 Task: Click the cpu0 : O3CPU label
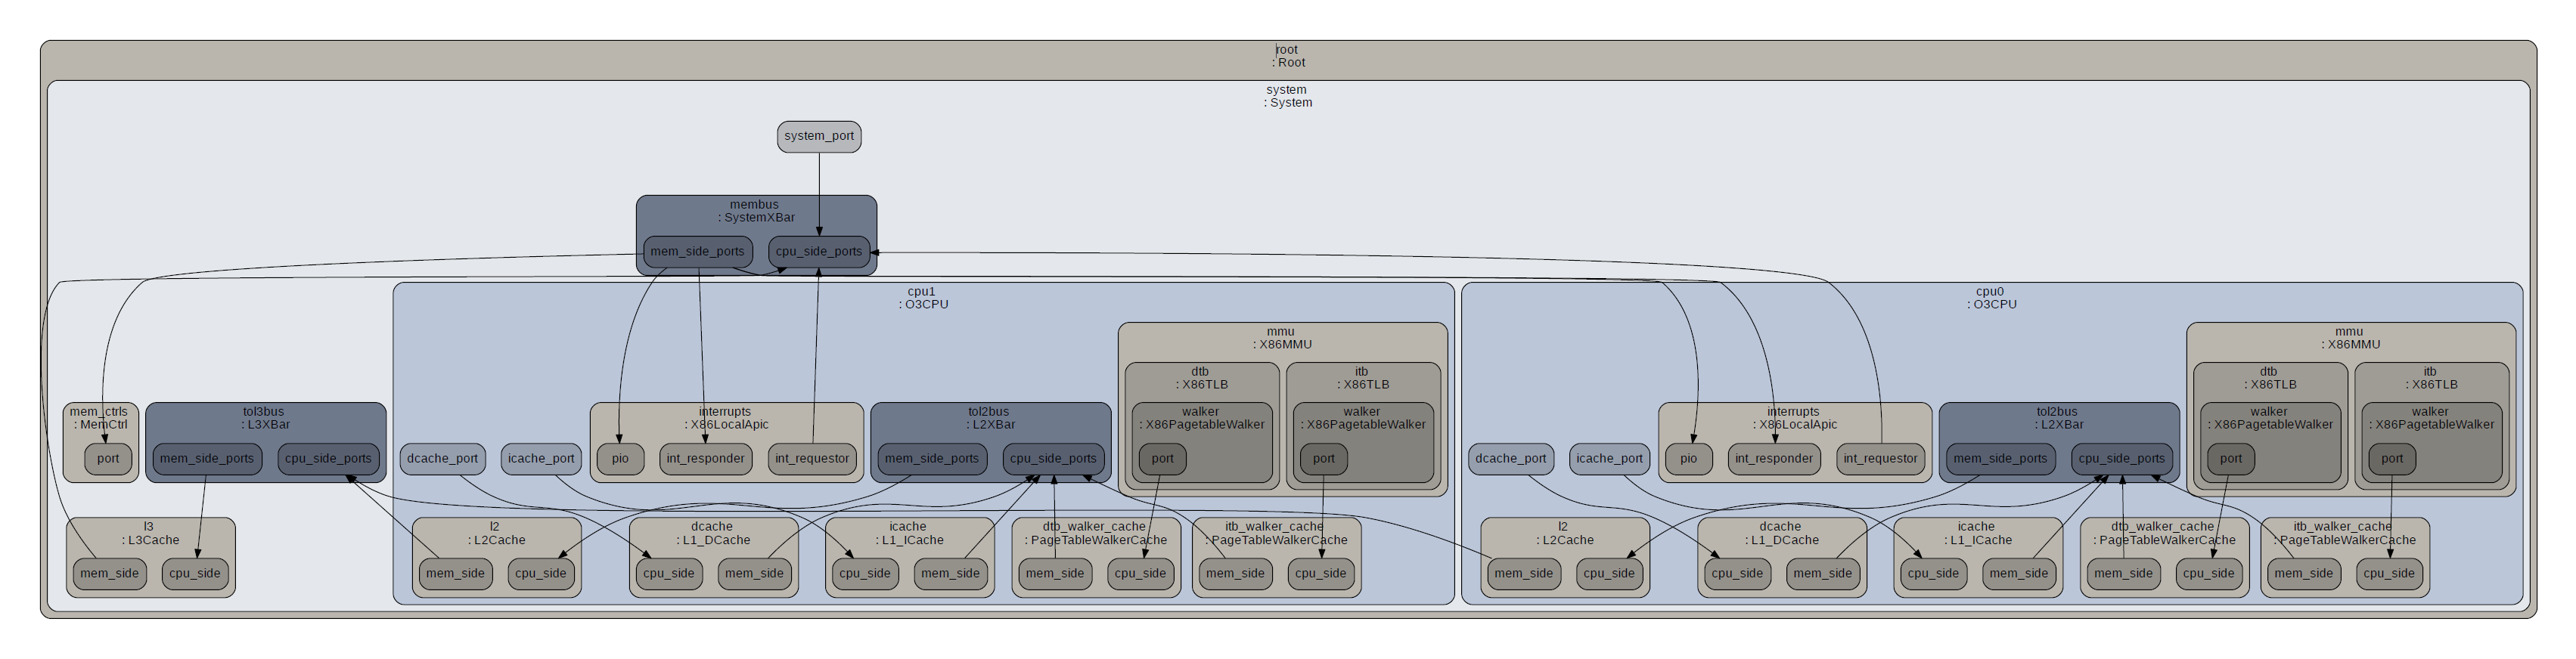1991,298
